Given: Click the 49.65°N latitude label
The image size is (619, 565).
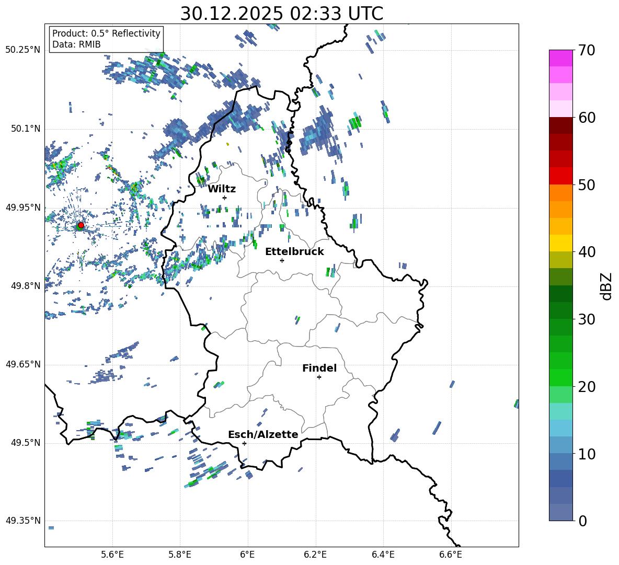Looking at the screenshot, I should 23,364.
